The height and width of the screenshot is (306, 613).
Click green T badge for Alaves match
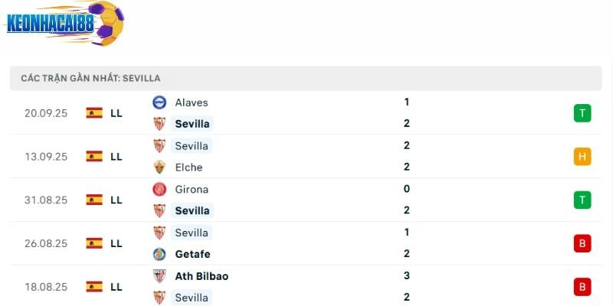[582, 113]
